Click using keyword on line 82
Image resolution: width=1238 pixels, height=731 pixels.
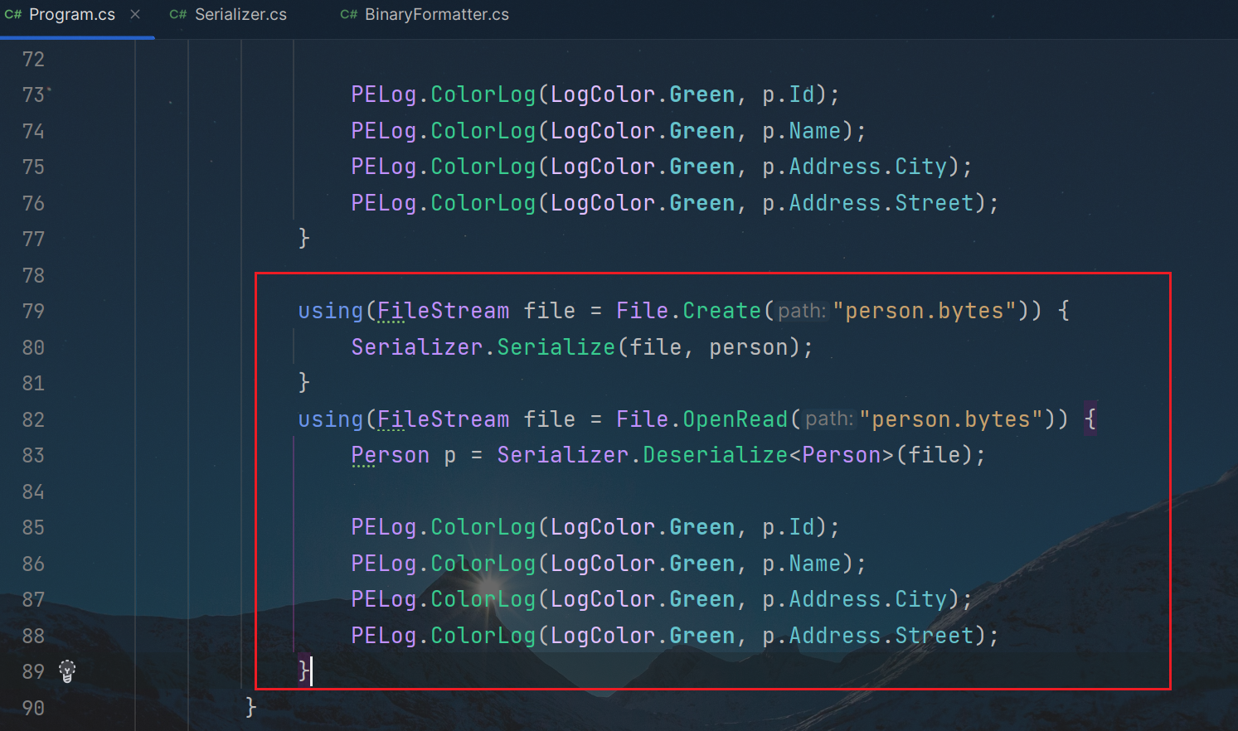point(331,419)
